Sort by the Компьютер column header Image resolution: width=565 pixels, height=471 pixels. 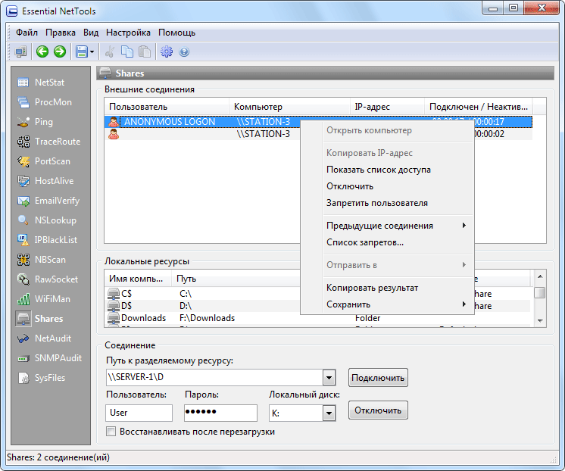click(290, 107)
